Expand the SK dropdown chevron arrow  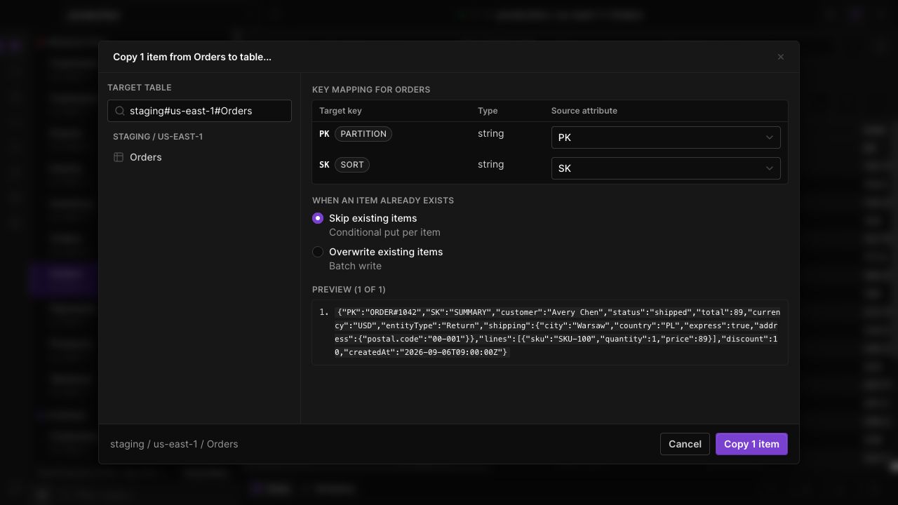point(769,168)
